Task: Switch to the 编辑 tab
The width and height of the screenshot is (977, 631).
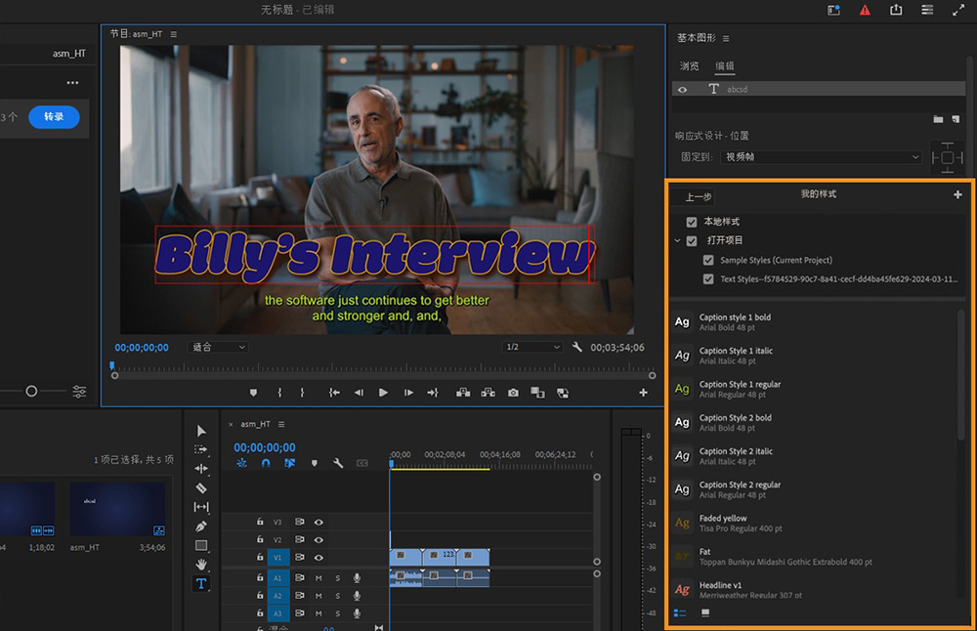Action: point(724,66)
